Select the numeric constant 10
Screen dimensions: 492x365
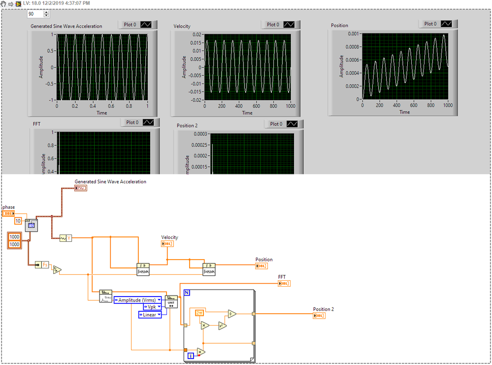pos(18,221)
